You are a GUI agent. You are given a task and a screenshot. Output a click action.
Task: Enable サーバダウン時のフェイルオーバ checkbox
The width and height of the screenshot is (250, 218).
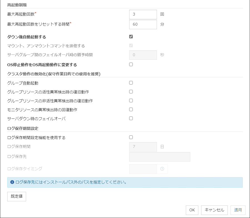click(x=131, y=118)
